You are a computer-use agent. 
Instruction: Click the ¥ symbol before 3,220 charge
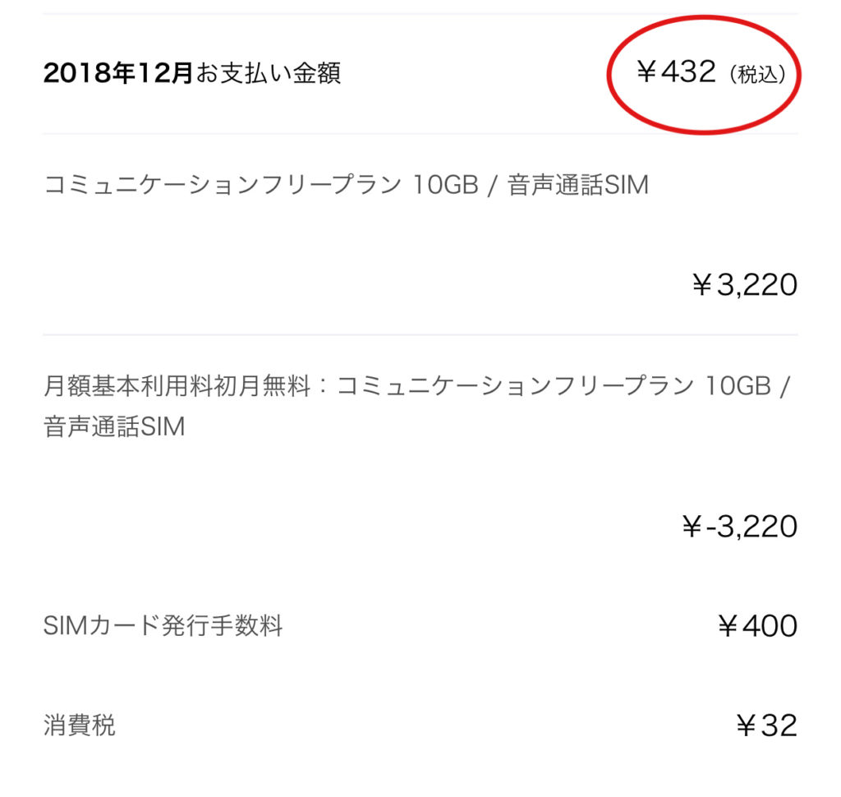(701, 284)
